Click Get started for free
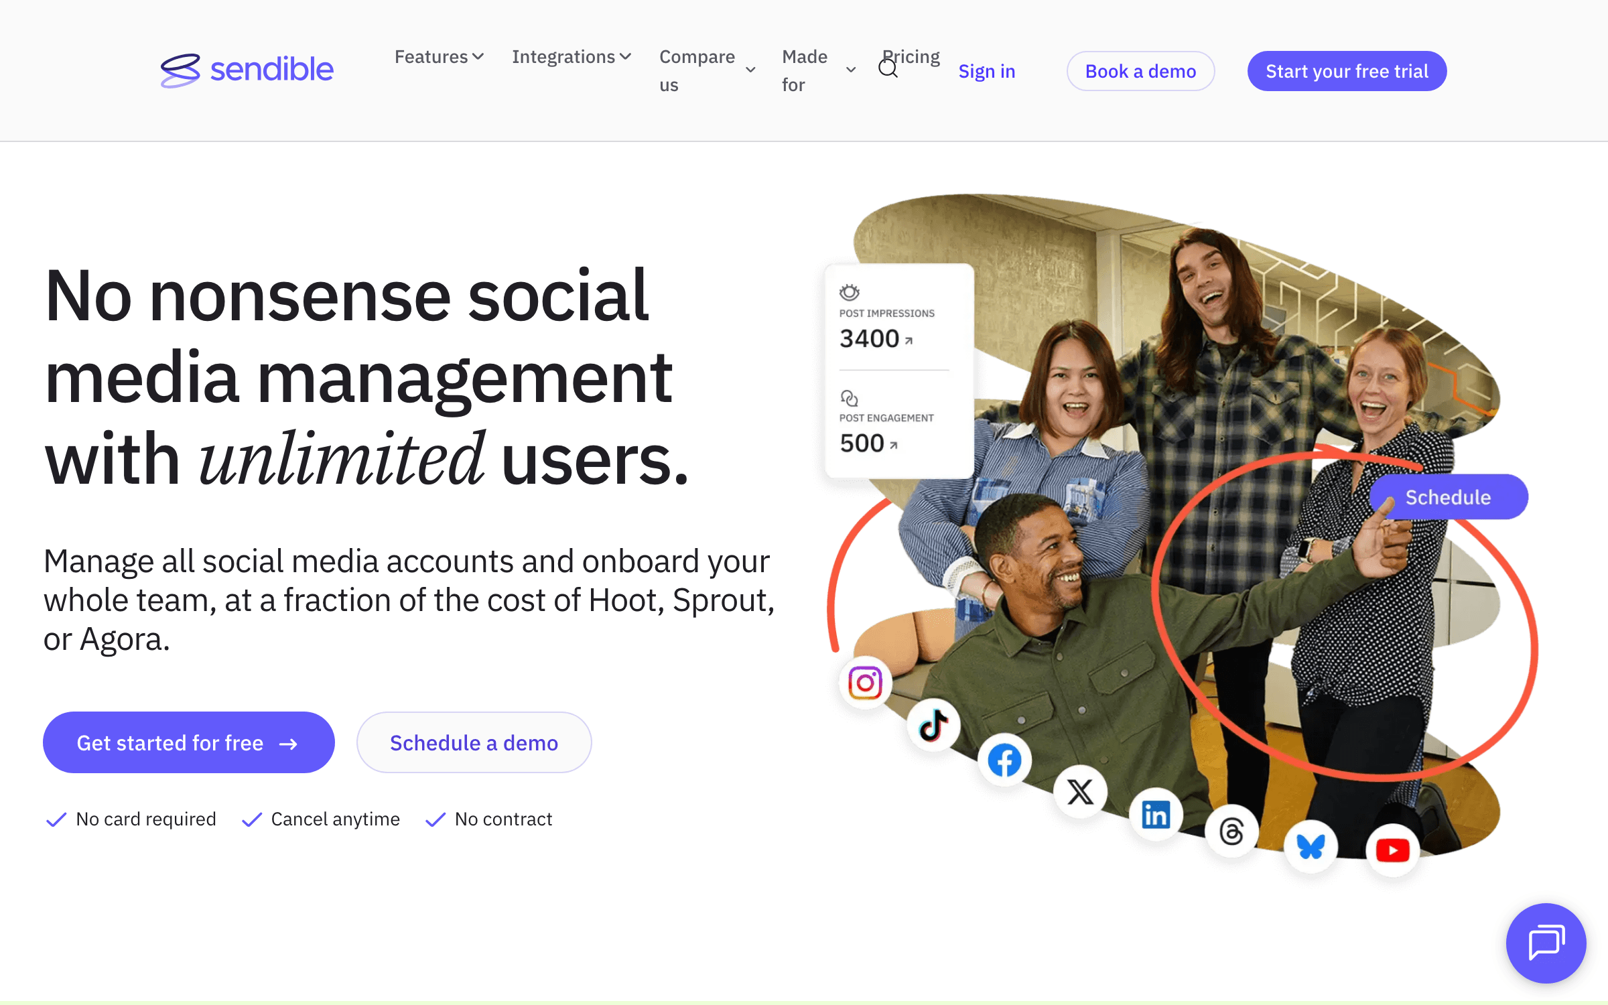Image resolution: width=1608 pixels, height=1005 pixels. (x=189, y=742)
